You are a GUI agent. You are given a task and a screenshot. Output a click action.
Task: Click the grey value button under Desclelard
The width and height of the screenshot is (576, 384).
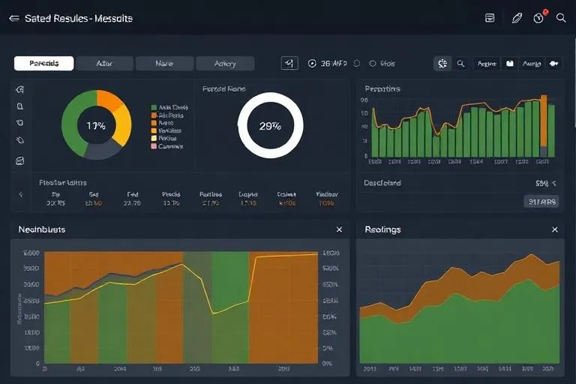(541, 201)
